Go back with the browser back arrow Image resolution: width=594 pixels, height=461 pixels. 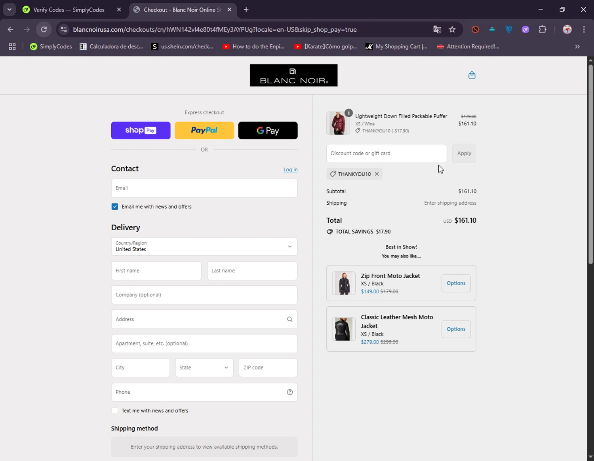point(11,29)
